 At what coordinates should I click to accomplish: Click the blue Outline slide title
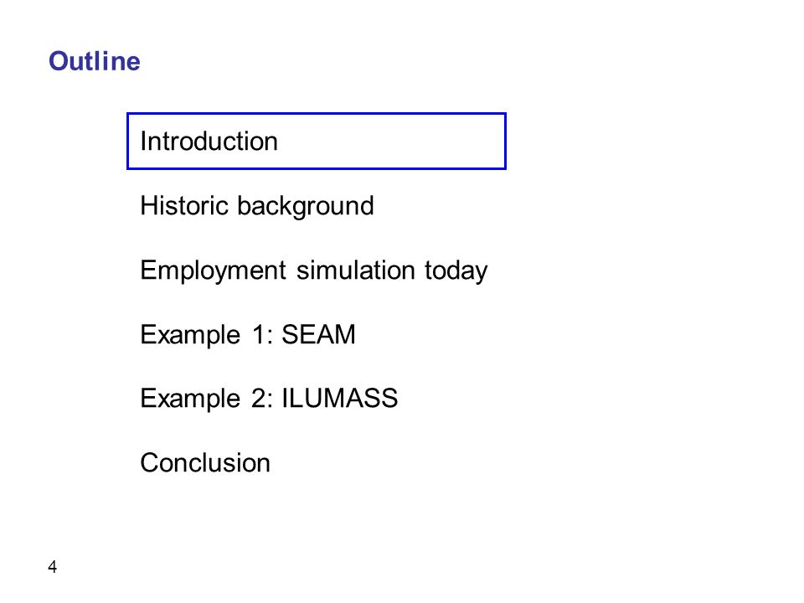95,61
